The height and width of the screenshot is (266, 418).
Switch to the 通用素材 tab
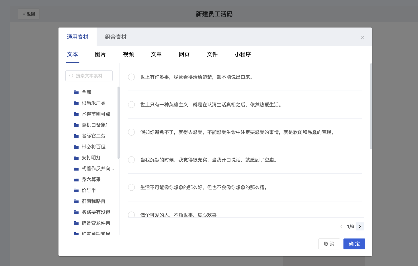77,37
